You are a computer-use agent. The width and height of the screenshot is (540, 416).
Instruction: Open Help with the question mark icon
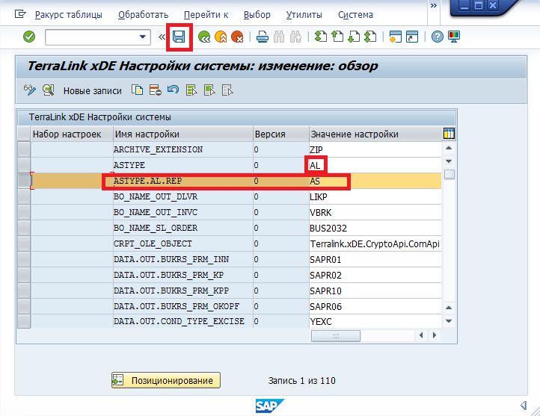pyautogui.click(x=438, y=37)
